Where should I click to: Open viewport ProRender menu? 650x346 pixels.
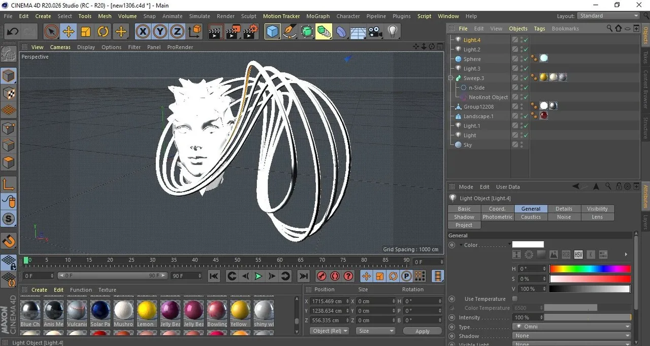tap(180, 47)
